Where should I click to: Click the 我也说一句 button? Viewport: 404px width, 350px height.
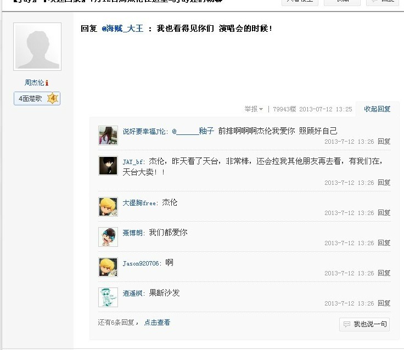pyautogui.click(x=364, y=324)
